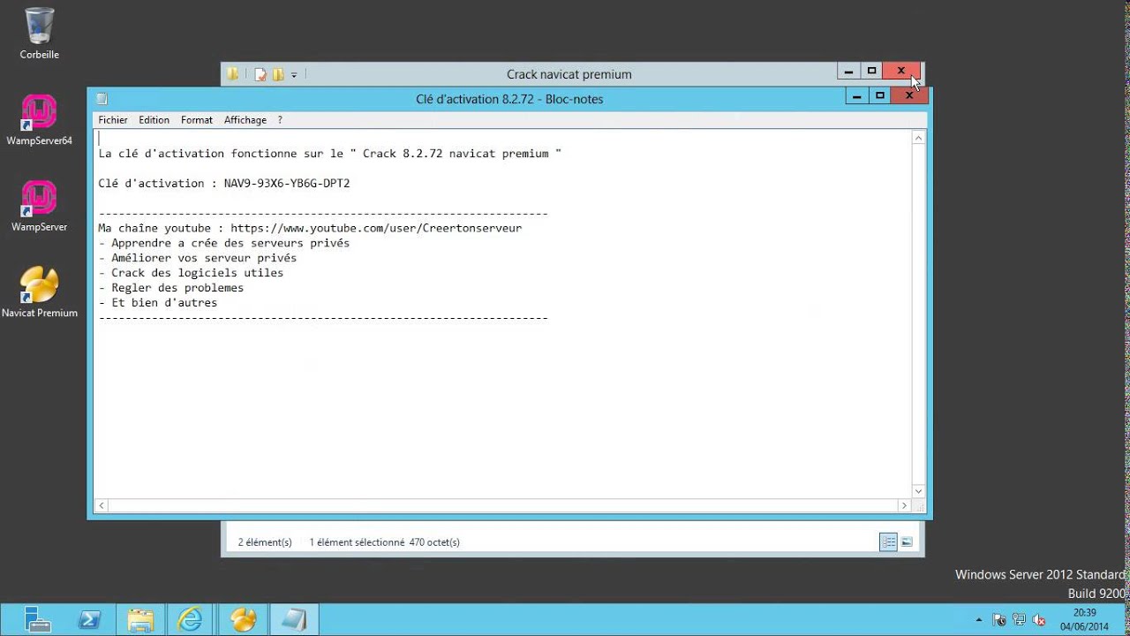
Task: Click the Notepad scroll right arrow
Action: pyautogui.click(x=904, y=505)
